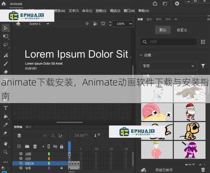This screenshot has height=173, width=210.
Task: Collapse the right panel group arrows
Action: (x=209, y=16)
